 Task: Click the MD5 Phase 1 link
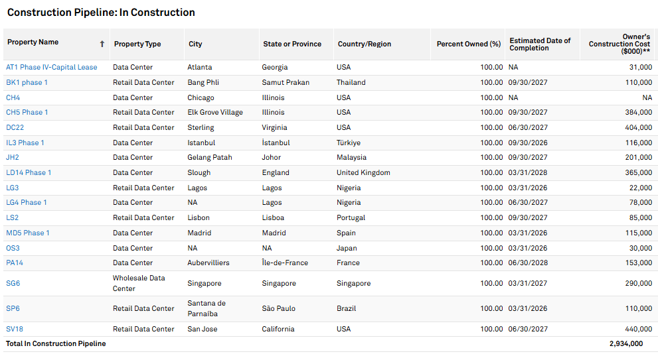(x=28, y=233)
